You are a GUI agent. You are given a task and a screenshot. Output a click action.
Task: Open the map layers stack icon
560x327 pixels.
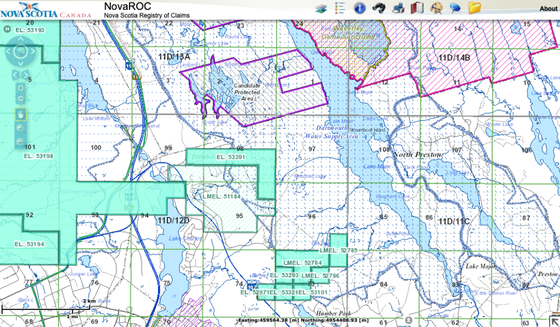(x=320, y=8)
